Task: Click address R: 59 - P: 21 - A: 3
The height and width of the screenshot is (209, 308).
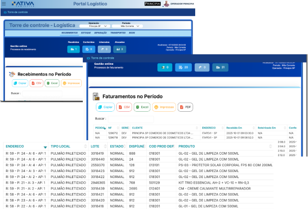Action: point(26,183)
